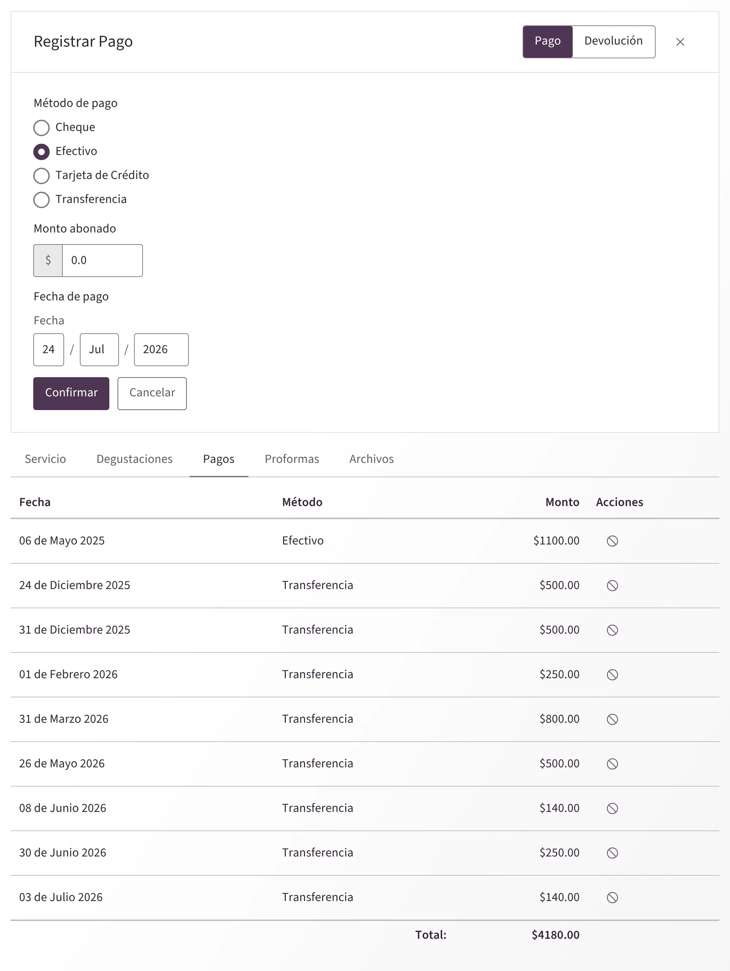730x971 pixels.
Task: Void the 30 de Junio 2026 payment
Action: pos(612,853)
